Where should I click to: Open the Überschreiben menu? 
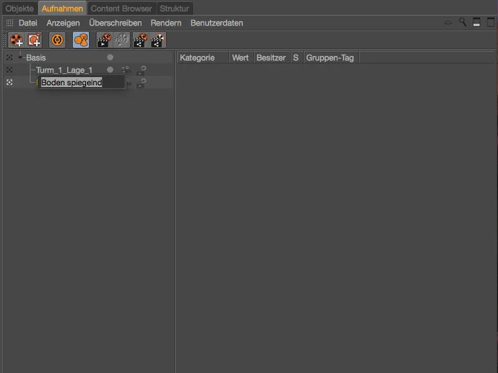[x=115, y=23]
